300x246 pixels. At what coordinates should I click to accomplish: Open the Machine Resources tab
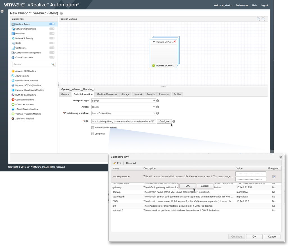[x=107, y=94]
